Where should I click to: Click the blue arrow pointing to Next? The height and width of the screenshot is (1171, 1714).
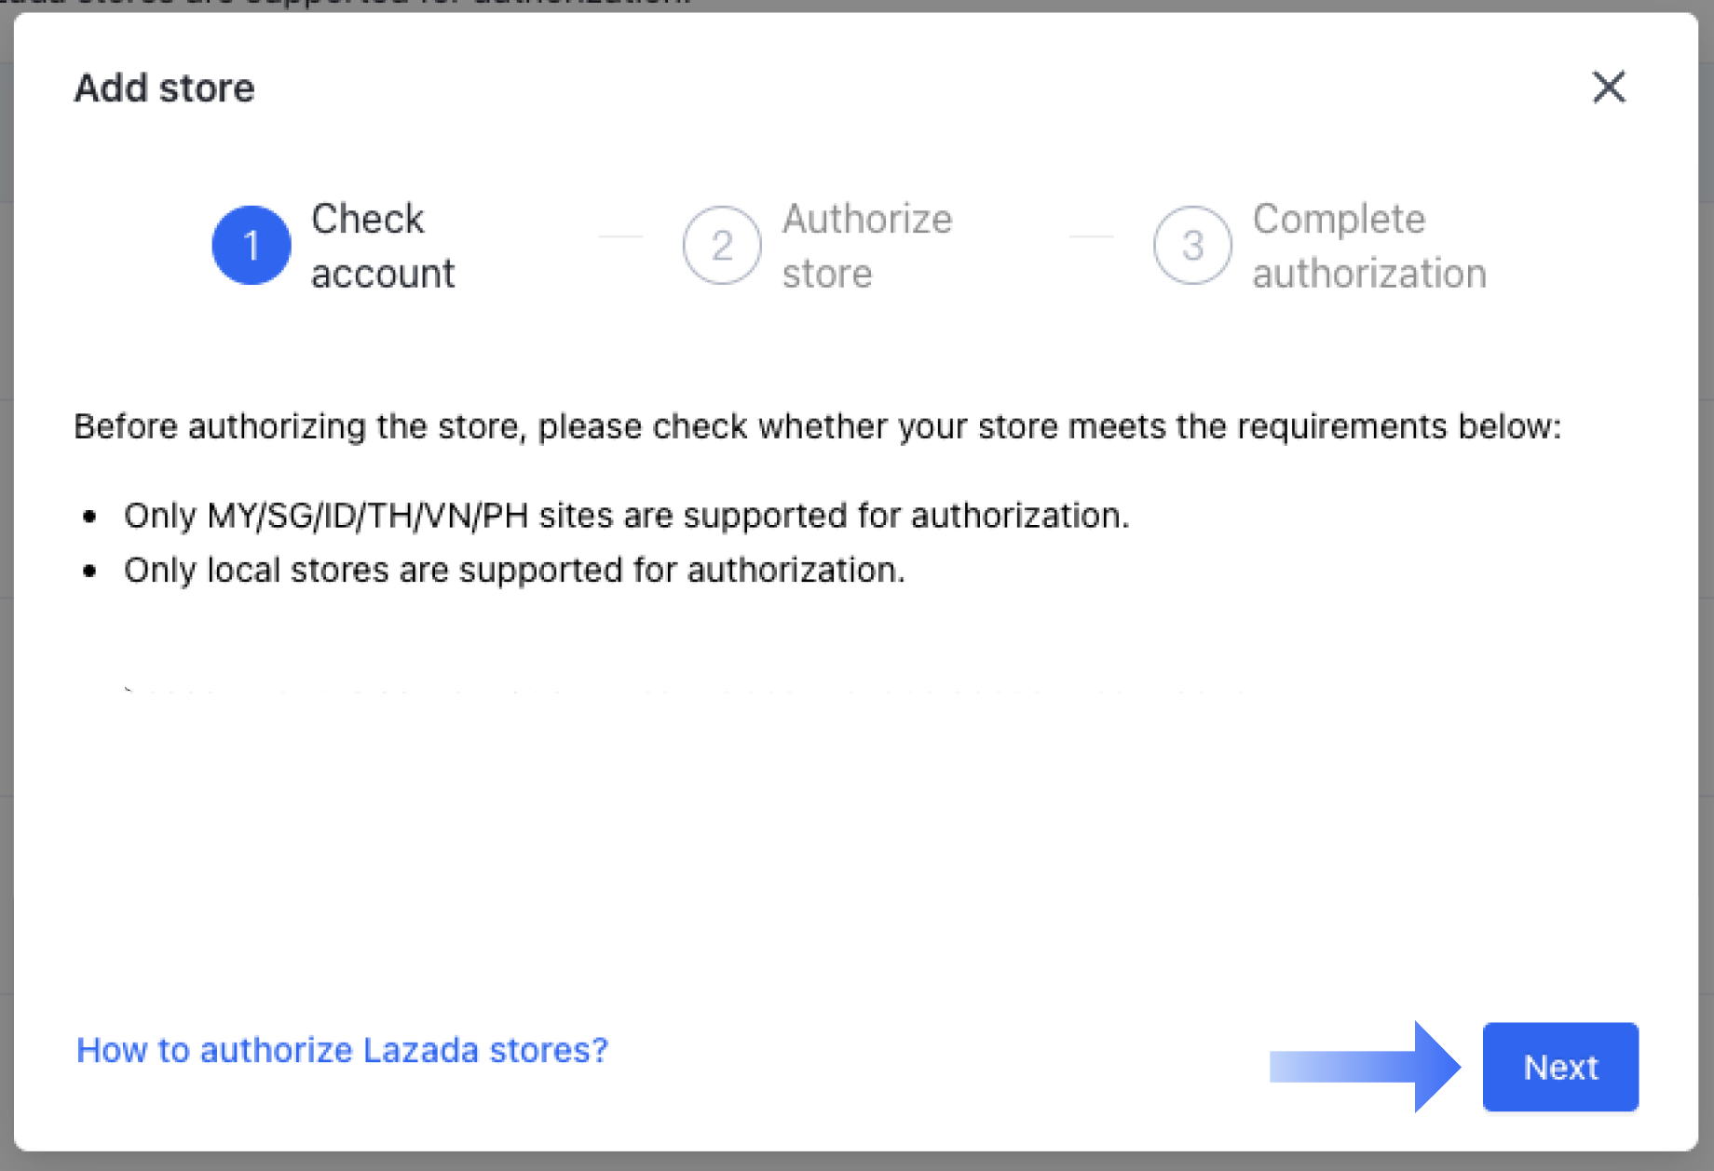[1365, 1067]
